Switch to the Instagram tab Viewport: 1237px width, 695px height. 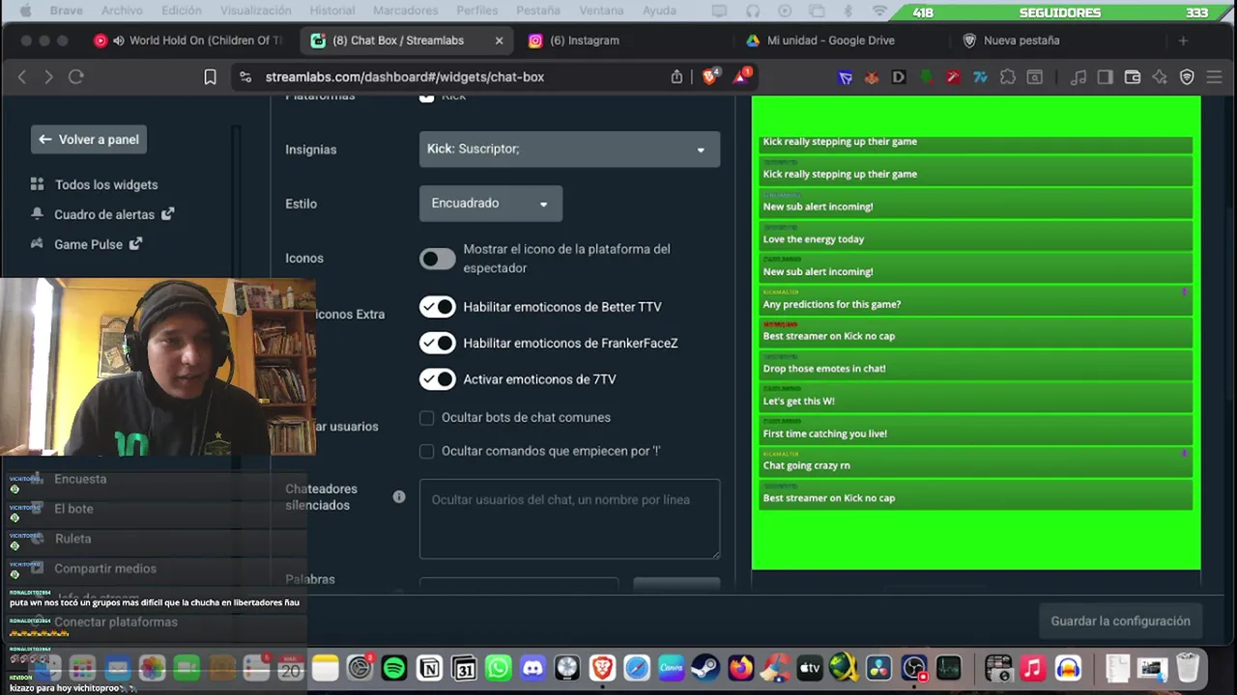pyautogui.click(x=585, y=41)
